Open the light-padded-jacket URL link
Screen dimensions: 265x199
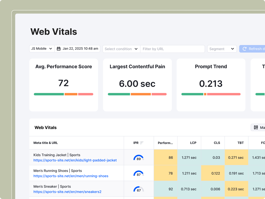pos(75,160)
